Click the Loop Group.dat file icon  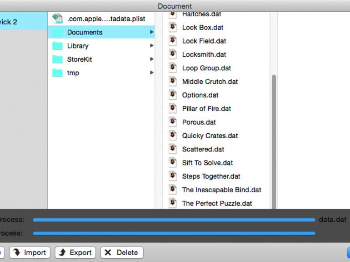click(x=173, y=68)
